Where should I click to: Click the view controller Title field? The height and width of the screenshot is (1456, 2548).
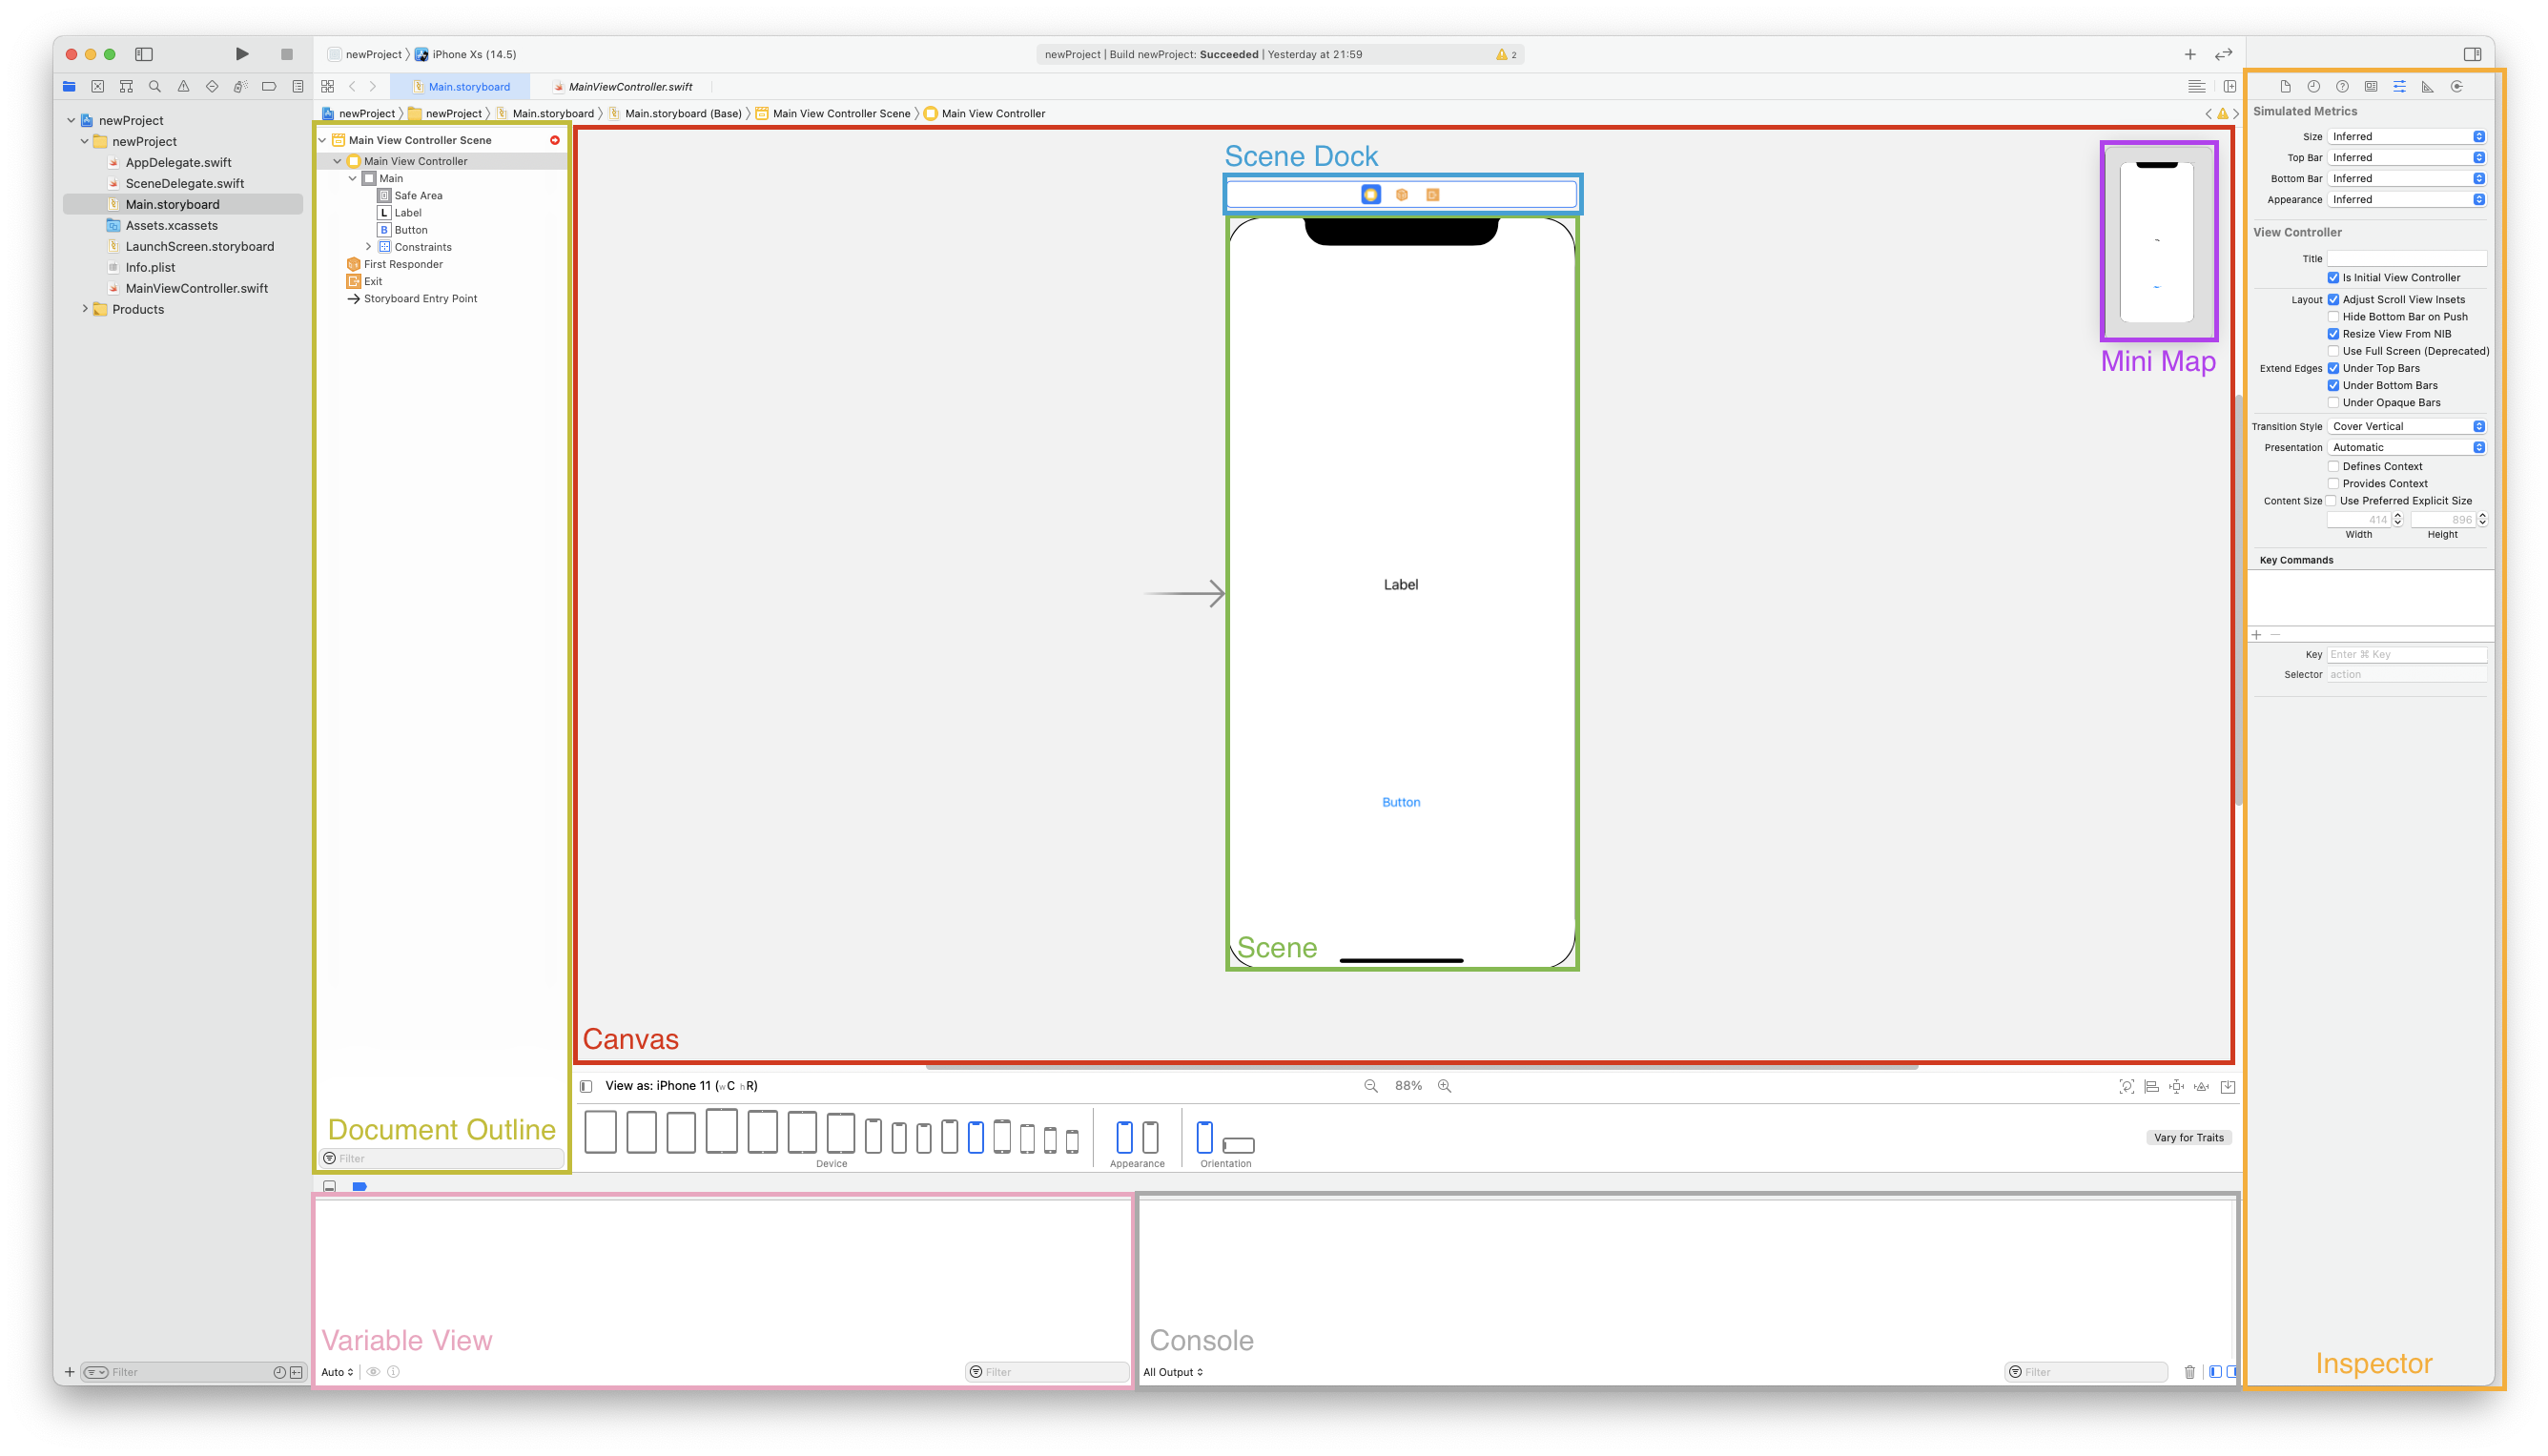coord(2406,259)
